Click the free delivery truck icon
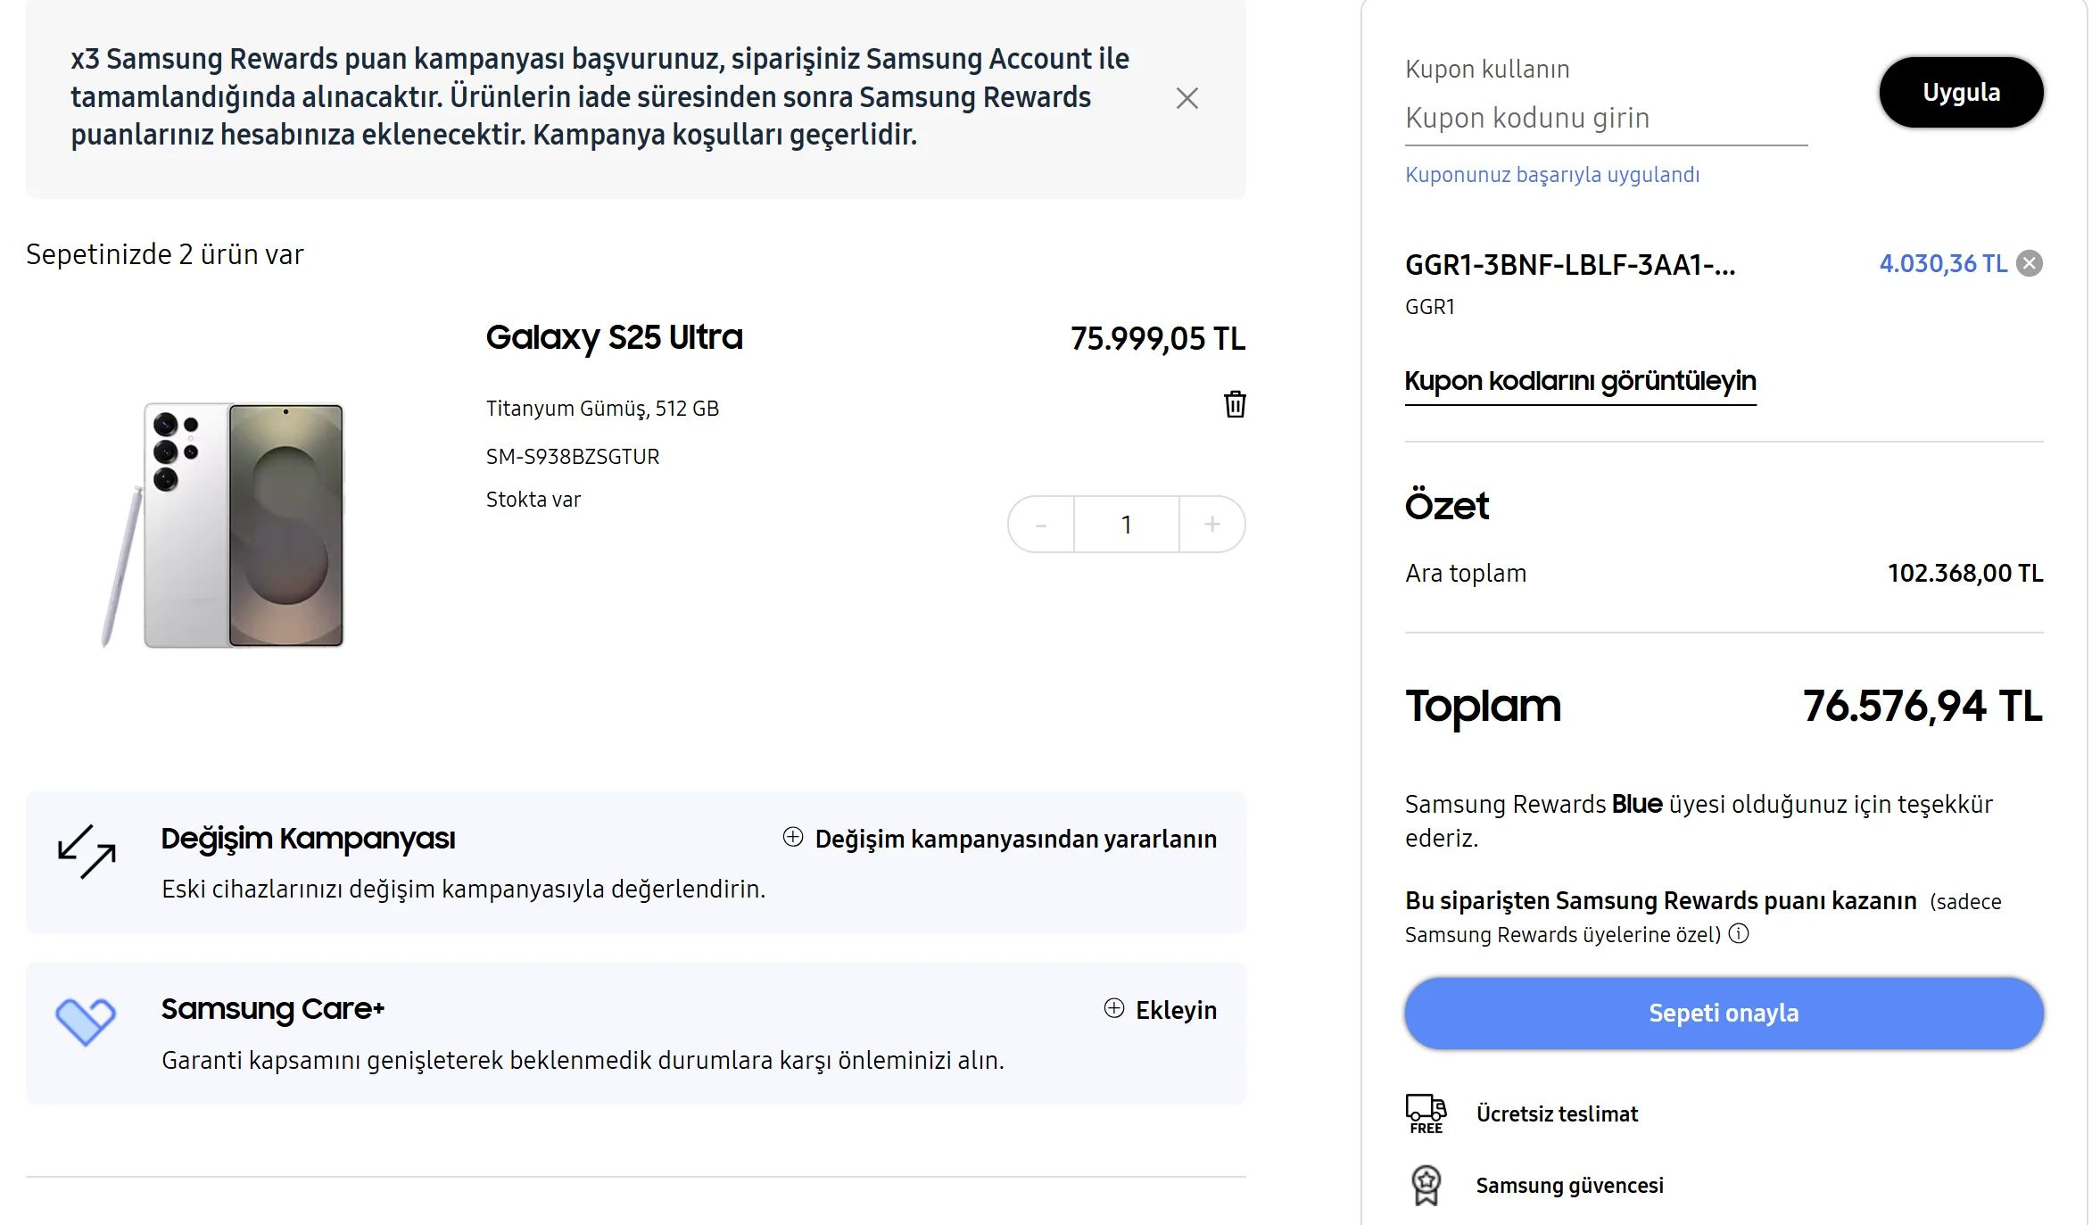This screenshot has width=2092, height=1225. pyautogui.click(x=1426, y=1113)
